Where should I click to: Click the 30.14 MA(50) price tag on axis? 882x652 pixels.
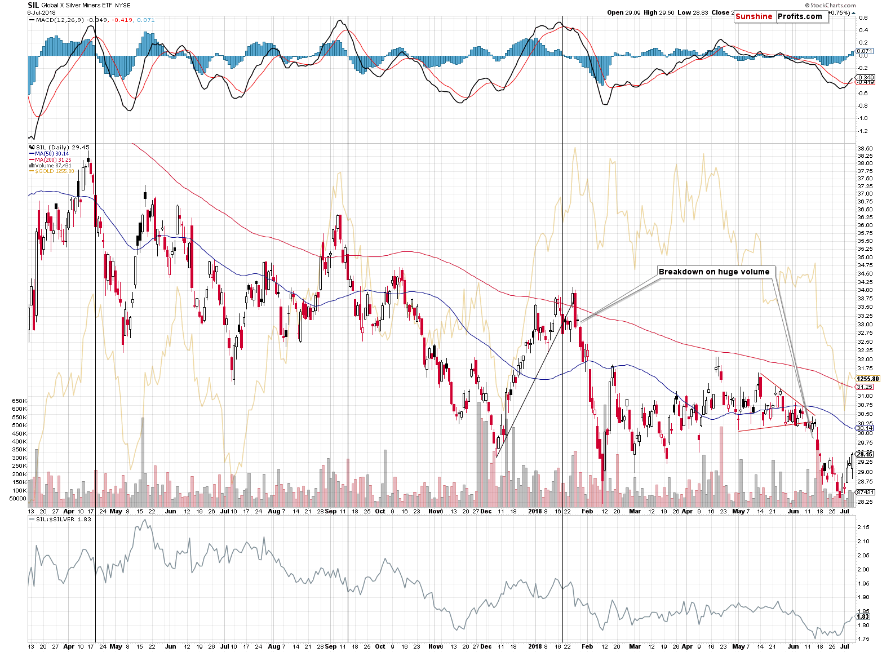[865, 428]
